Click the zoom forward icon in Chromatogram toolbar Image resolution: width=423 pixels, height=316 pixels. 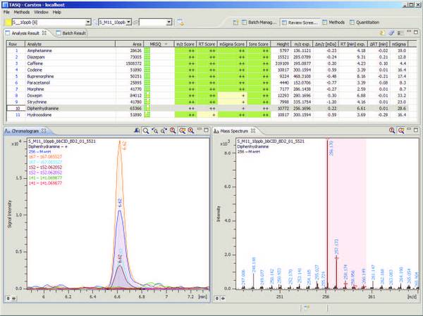point(164,131)
